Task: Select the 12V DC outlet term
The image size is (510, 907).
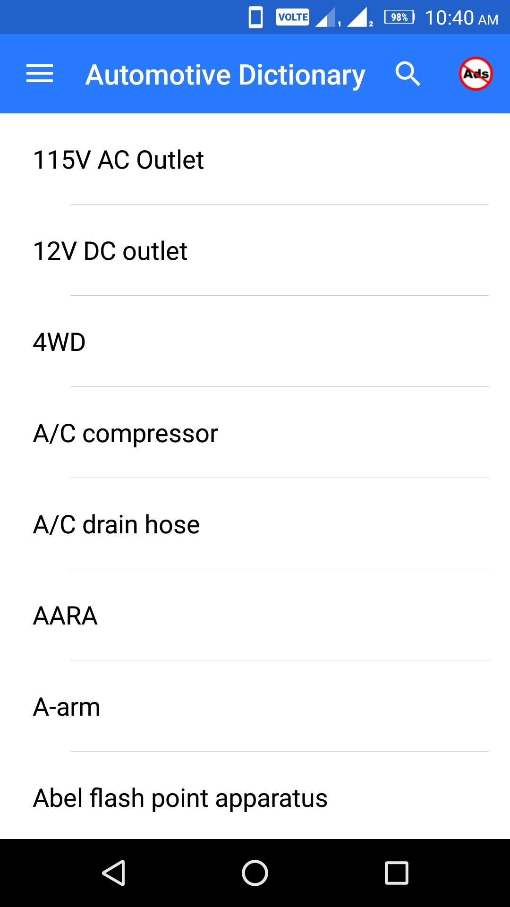Action: (255, 250)
